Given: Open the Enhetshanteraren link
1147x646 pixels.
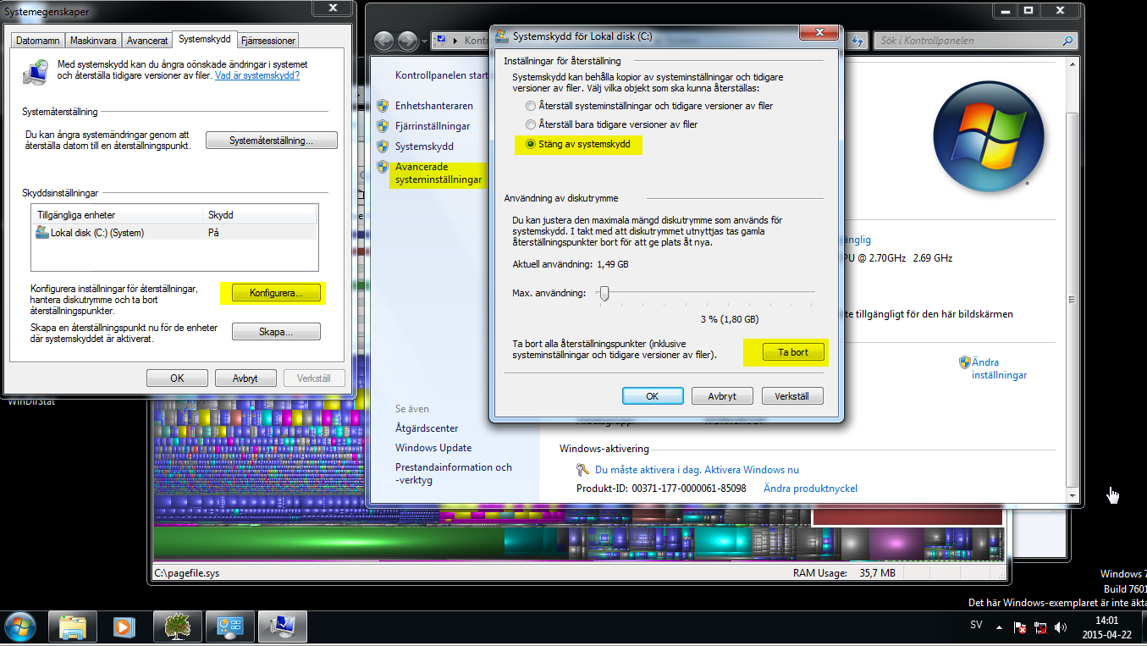Looking at the screenshot, I should [434, 106].
